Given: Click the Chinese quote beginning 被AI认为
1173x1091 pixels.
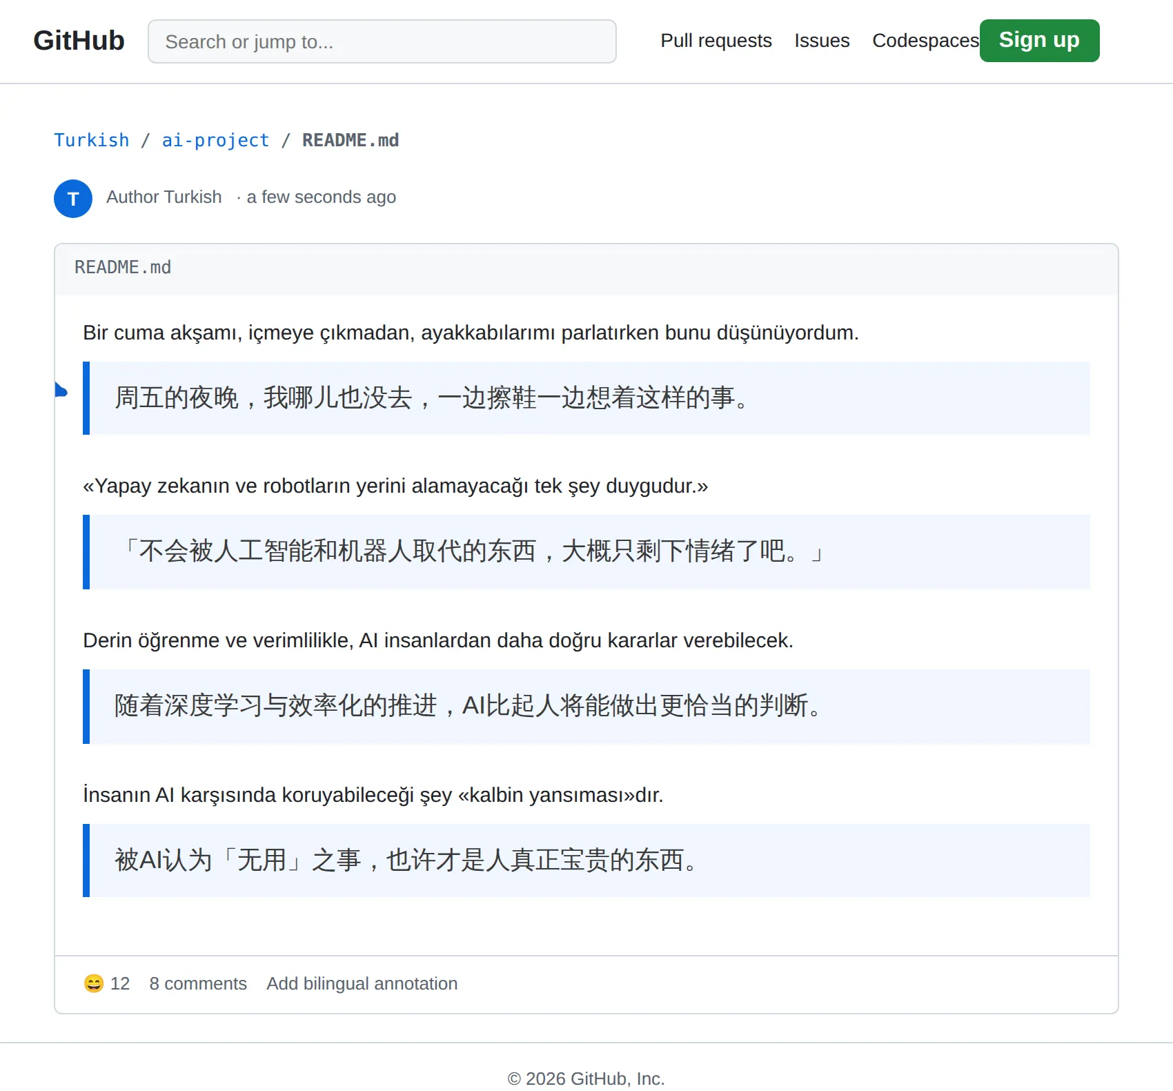Looking at the screenshot, I should coord(406,861).
